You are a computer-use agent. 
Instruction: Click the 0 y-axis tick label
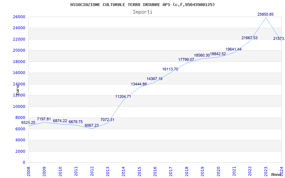coord(24,162)
